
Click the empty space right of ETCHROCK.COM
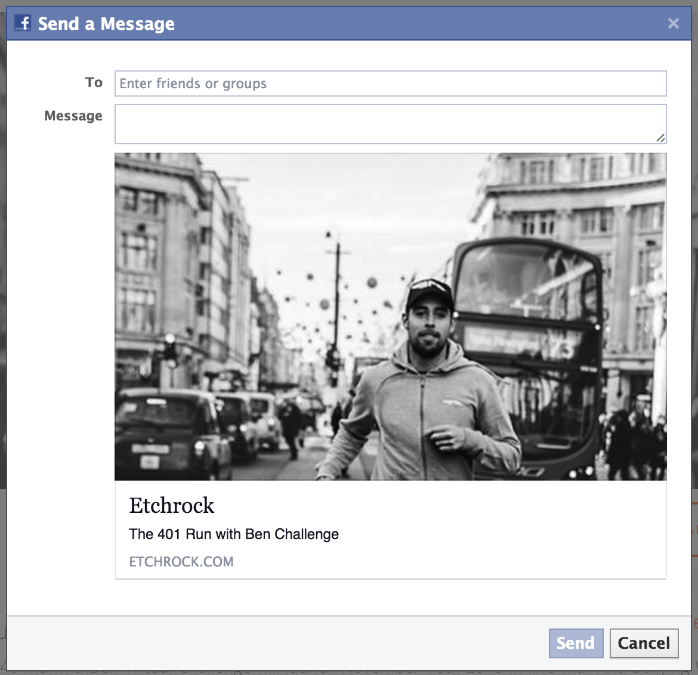click(447, 562)
